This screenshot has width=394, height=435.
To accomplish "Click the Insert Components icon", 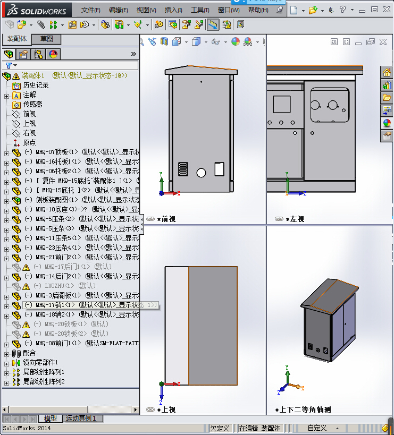I will (22, 24).
